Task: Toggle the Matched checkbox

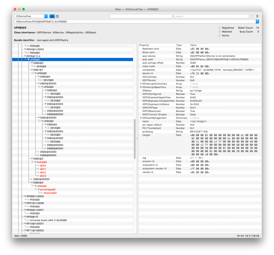Action: 220,32
